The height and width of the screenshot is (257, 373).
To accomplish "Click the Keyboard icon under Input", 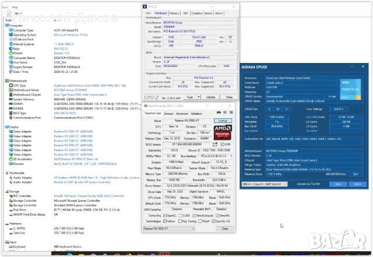I will point(10,247).
